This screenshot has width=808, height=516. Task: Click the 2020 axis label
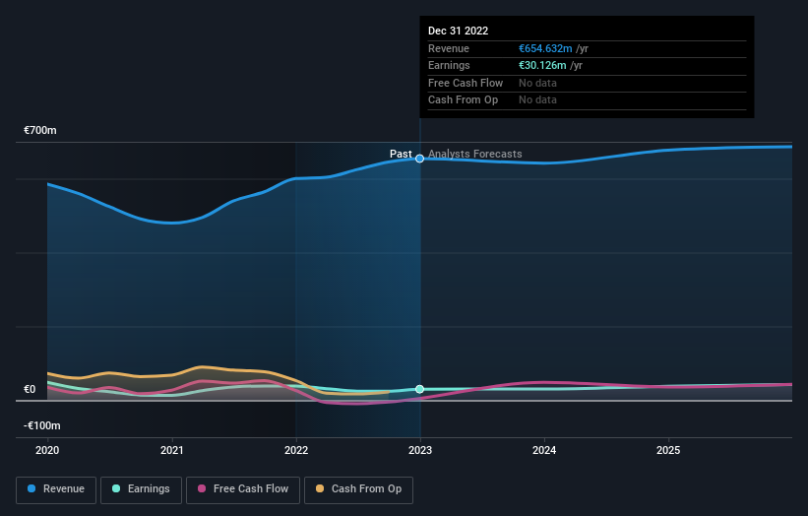47,451
